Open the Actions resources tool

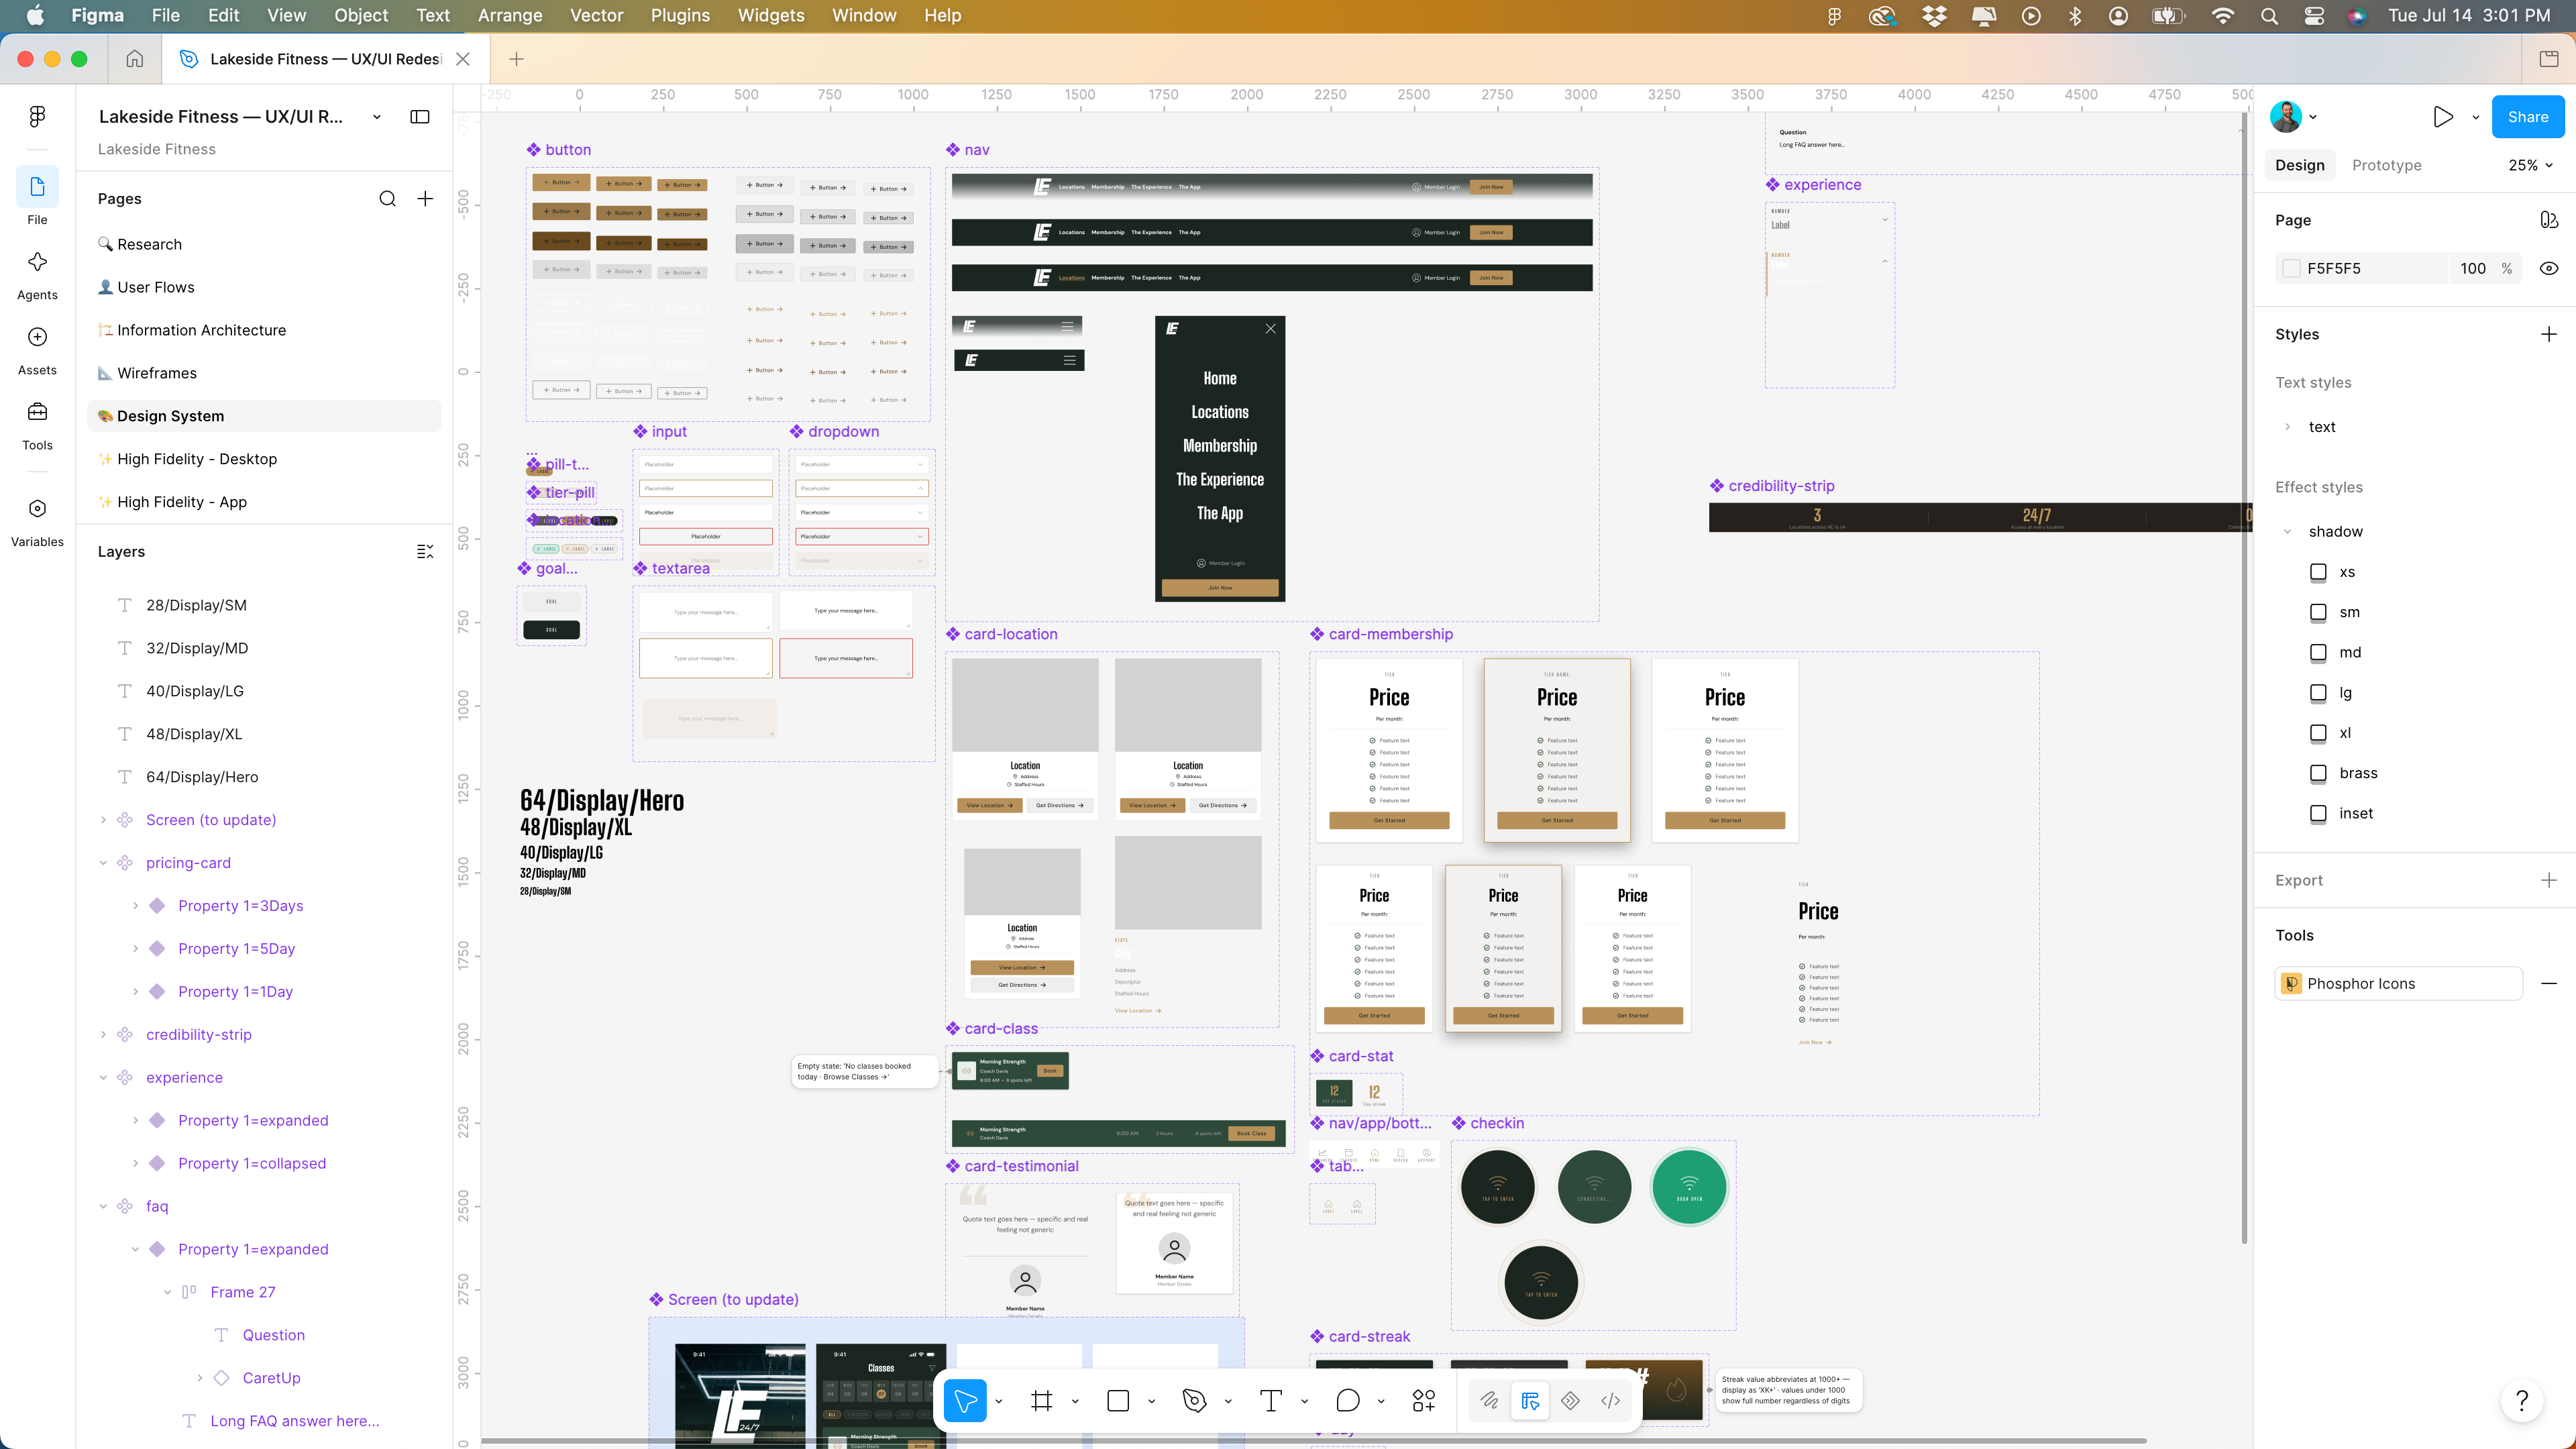[1424, 1401]
